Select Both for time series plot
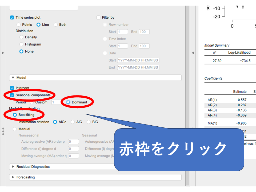The image size is (256, 192). tap(56, 25)
